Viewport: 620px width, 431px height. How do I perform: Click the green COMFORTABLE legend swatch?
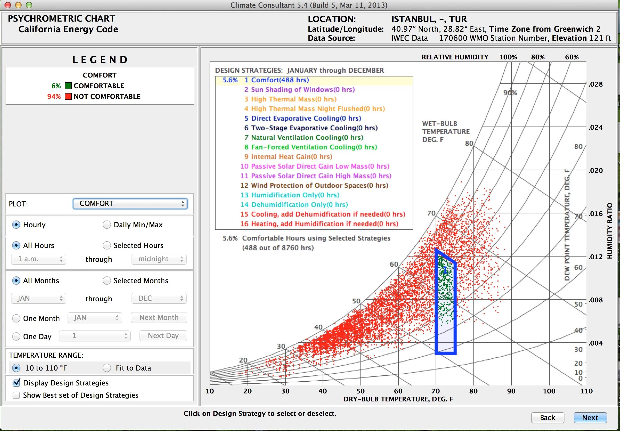[x=68, y=86]
